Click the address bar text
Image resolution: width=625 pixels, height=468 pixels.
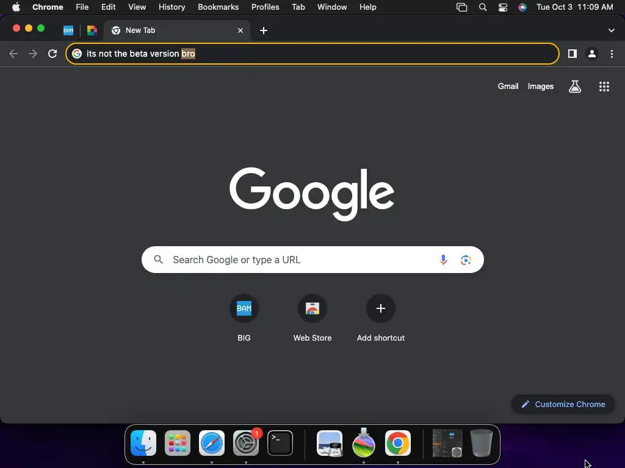pos(141,54)
